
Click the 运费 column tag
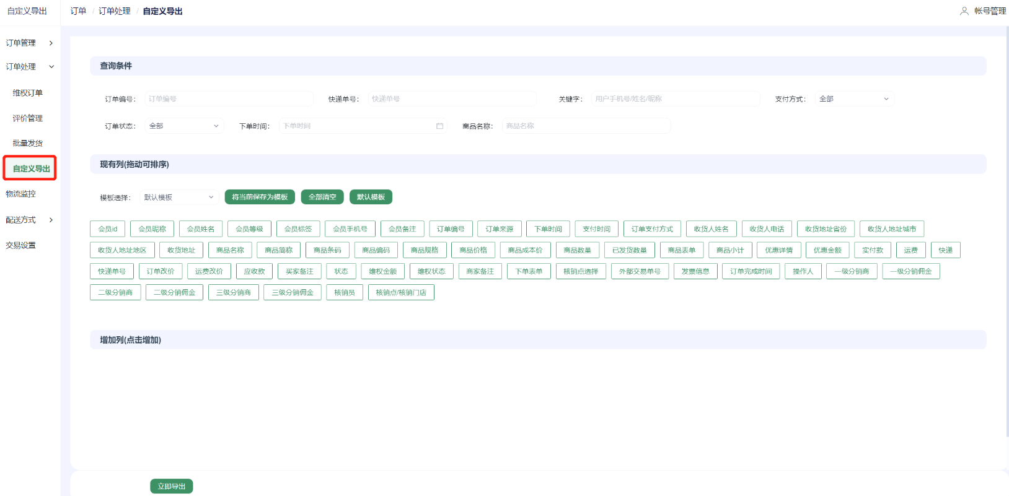(x=910, y=250)
